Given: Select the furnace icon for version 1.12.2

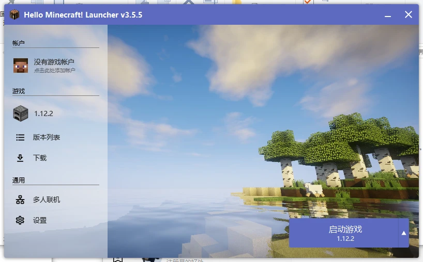Looking at the screenshot, I should [x=21, y=113].
